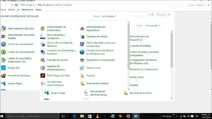The width and height of the screenshot is (212, 119).
Task: Click the printer icon beside Dispositivos e impresoras
Action: coord(82,60)
